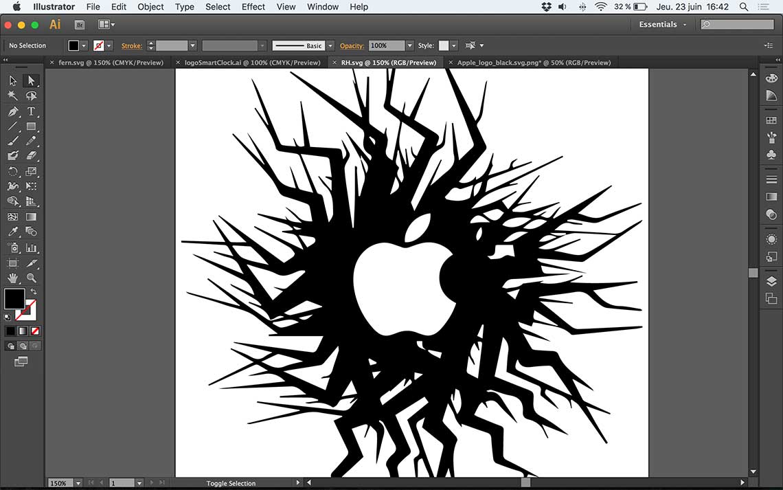The height and width of the screenshot is (490, 783).
Task: Select the Free Transform tool
Action: point(31,186)
